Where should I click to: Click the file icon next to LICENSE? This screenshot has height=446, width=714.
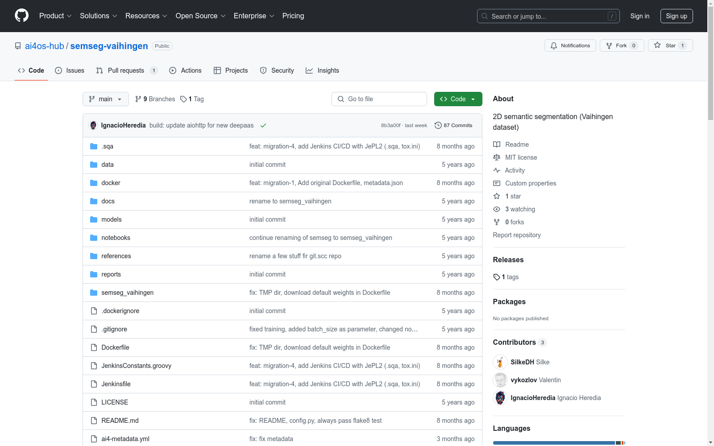click(94, 402)
